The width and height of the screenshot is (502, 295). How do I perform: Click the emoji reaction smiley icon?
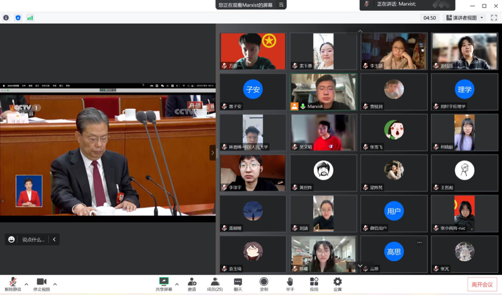point(11,239)
